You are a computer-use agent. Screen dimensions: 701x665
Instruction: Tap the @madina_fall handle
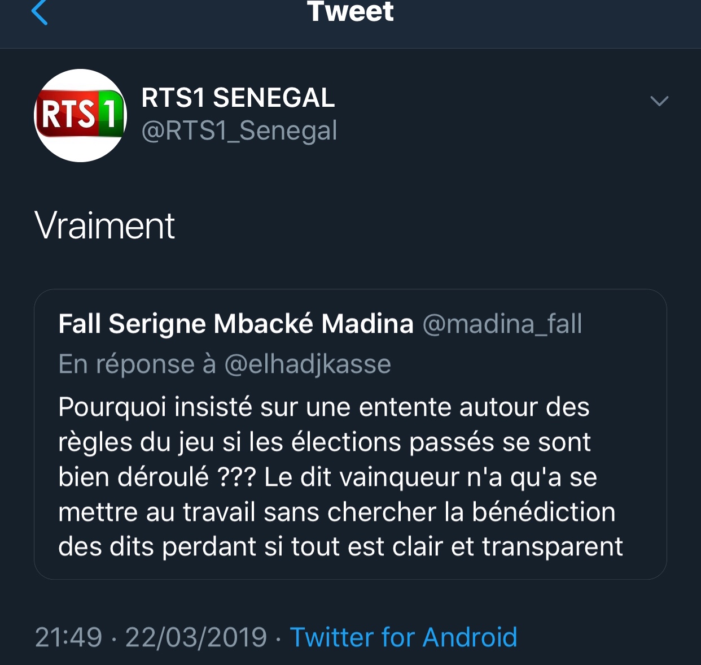[502, 324]
